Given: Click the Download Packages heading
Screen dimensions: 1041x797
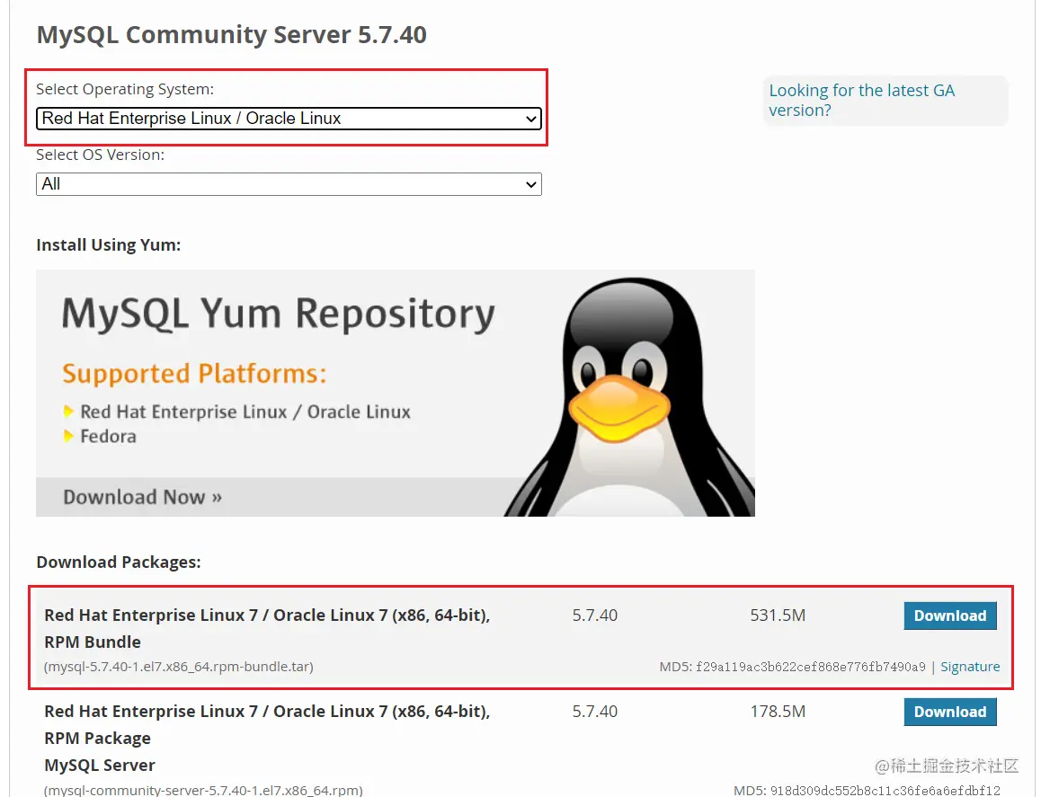Looking at the screenshot, I should click(x=118, y=562).
